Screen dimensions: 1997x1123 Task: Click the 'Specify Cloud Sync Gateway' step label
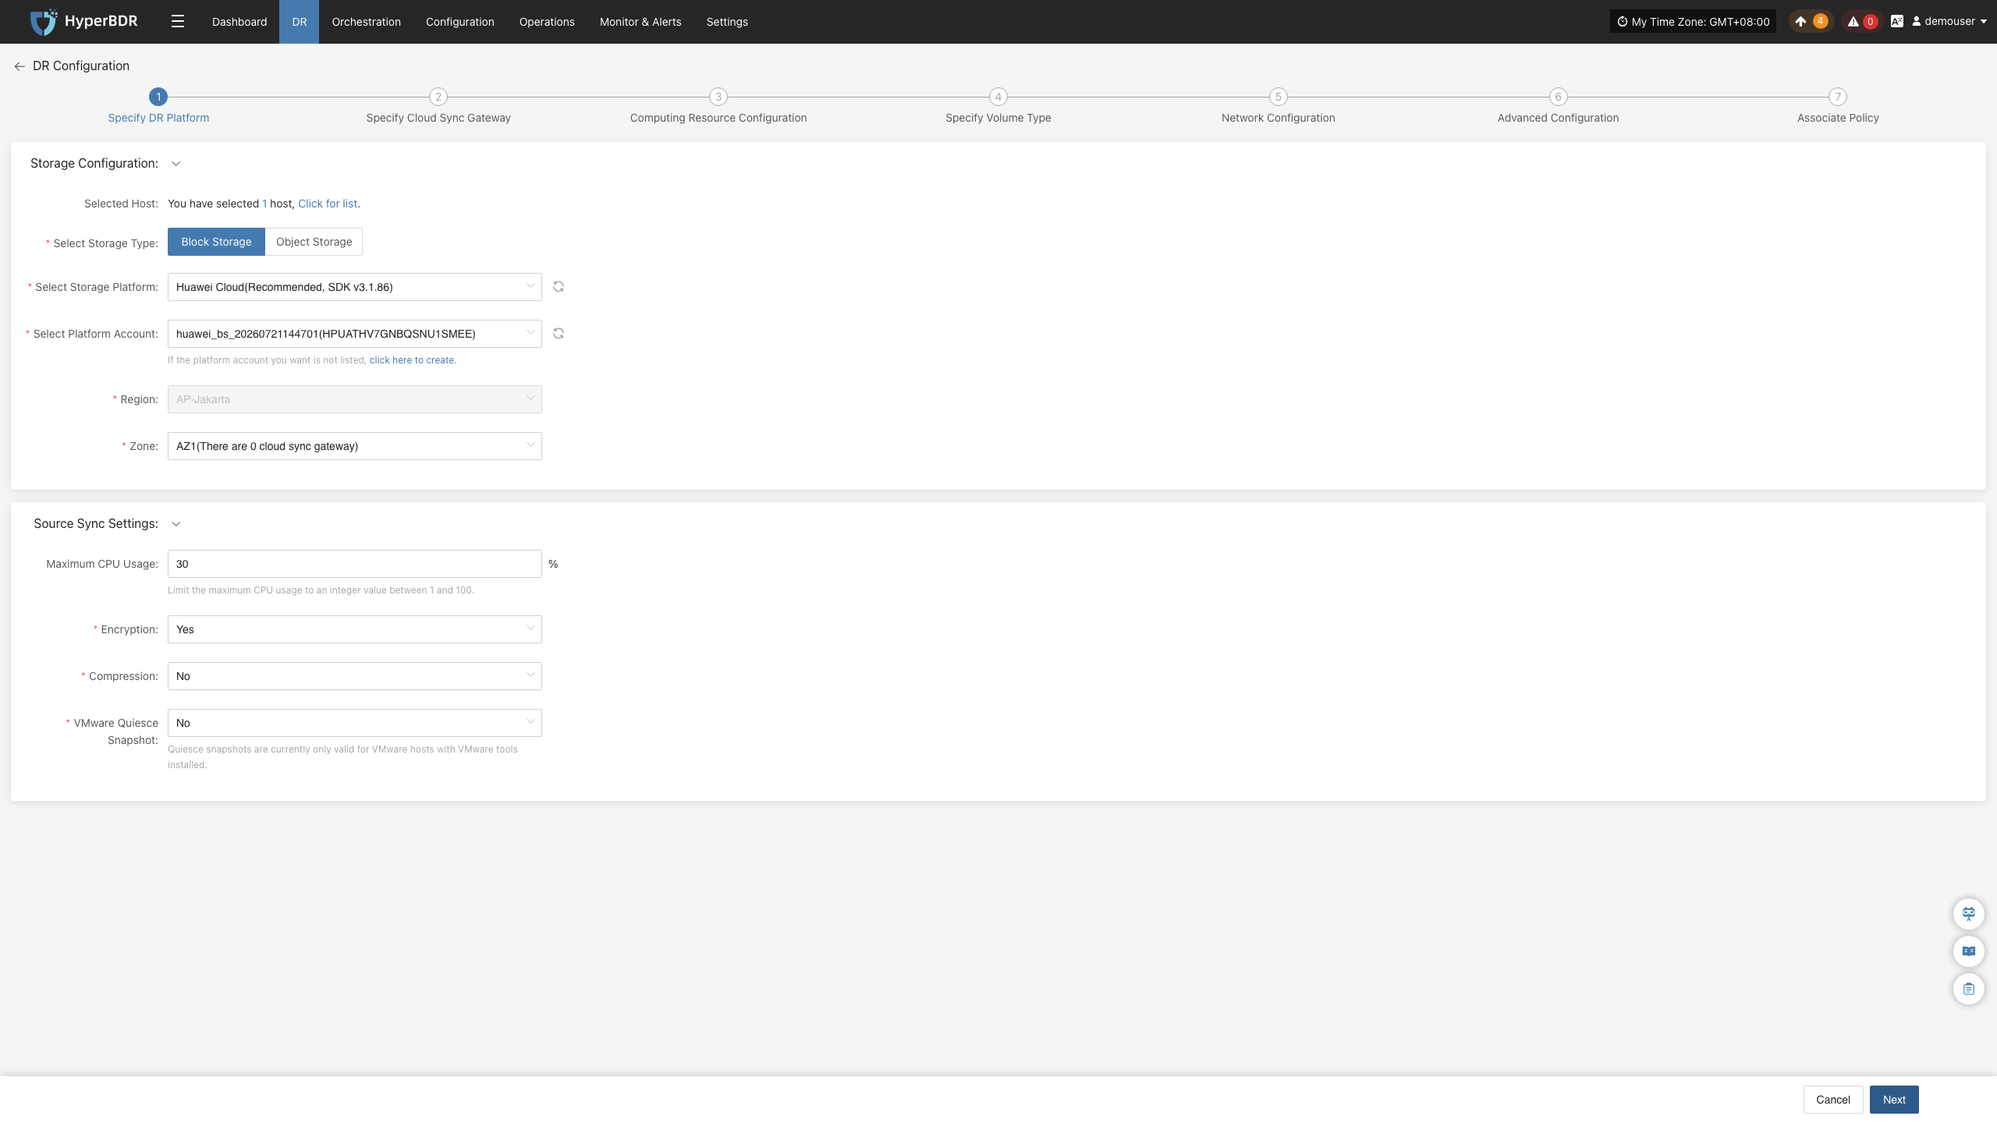pos(438,118)
